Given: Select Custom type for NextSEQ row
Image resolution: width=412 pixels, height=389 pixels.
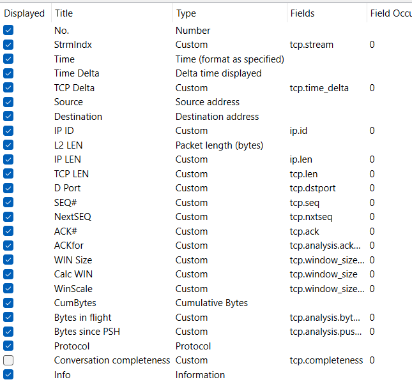Looking at the screenshot, I should coord(192,217).
